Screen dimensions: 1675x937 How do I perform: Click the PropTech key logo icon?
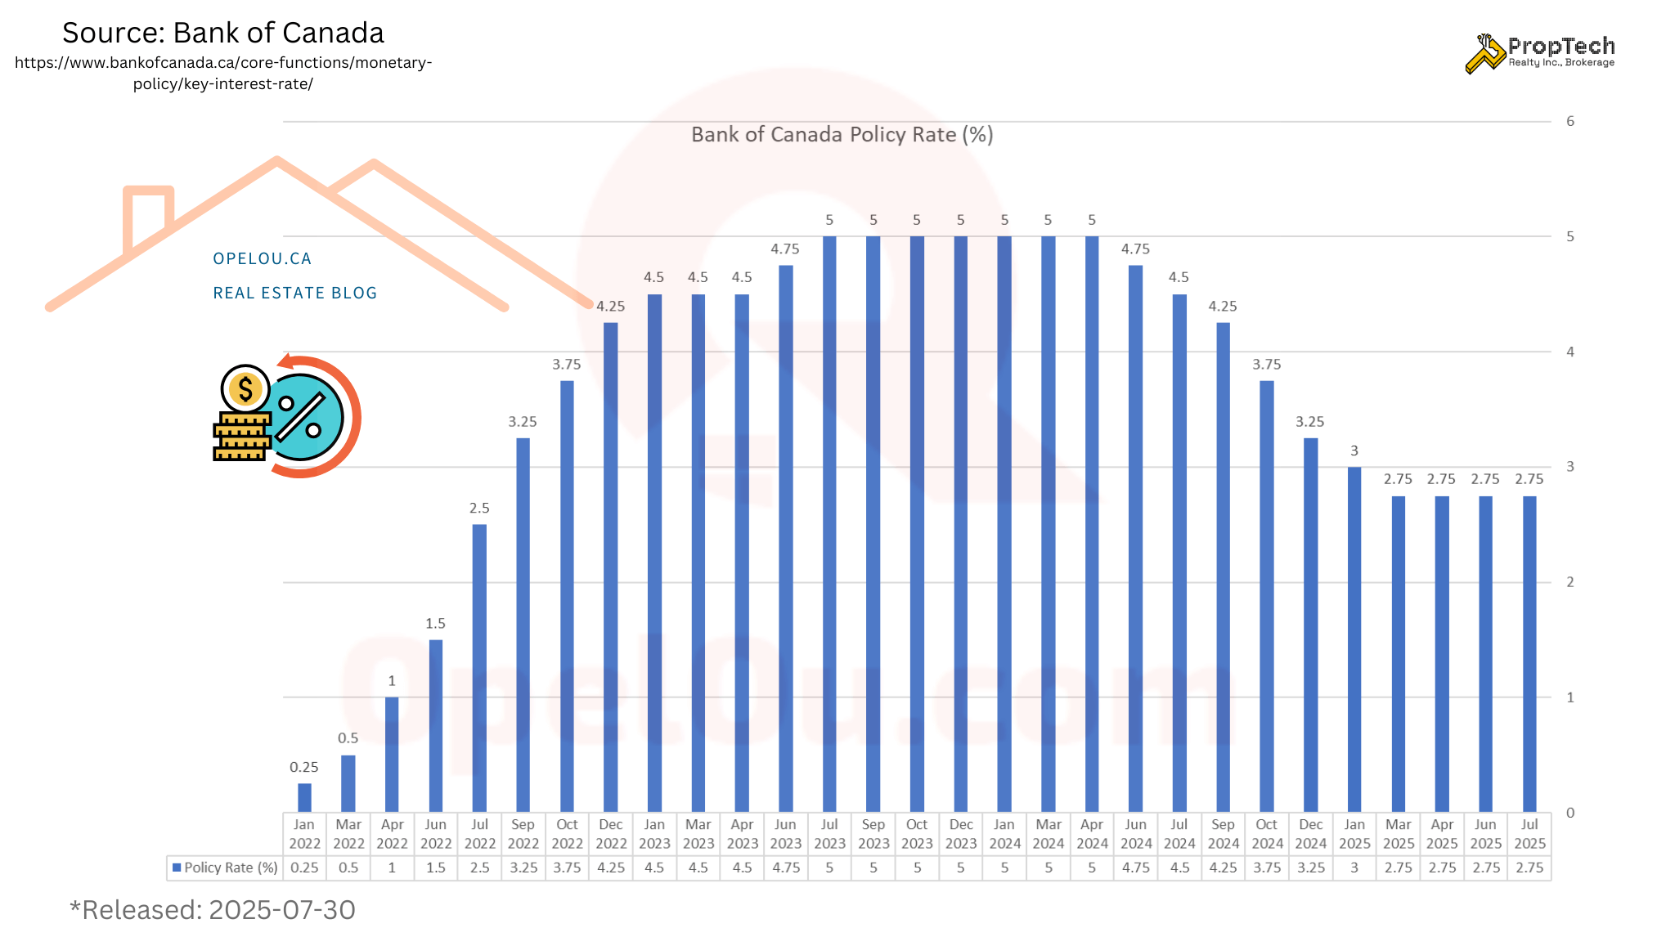point(1484,54)
